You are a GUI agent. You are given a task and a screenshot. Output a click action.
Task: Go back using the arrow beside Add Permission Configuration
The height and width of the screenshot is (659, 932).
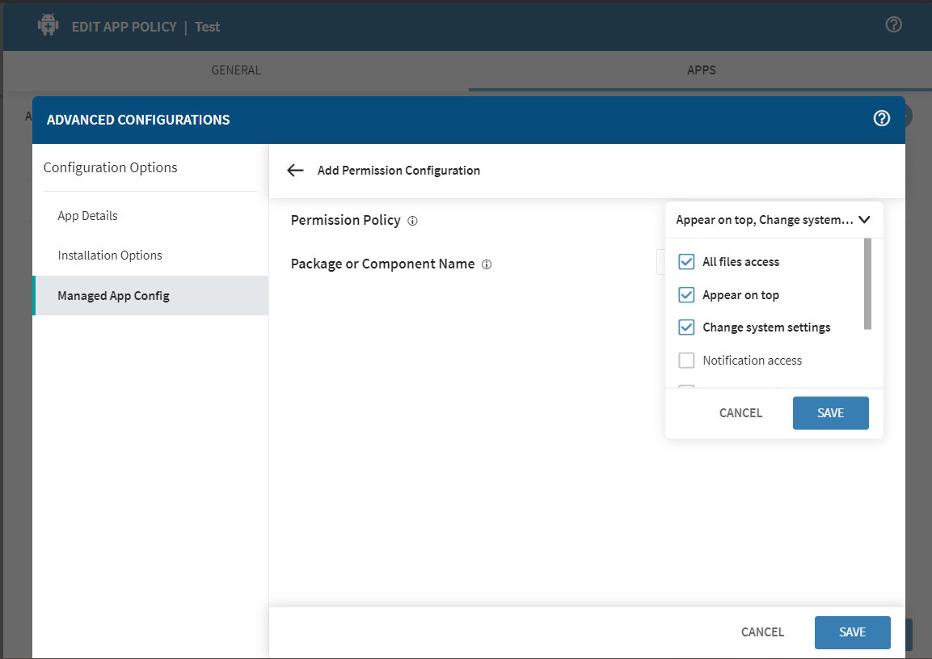pos(295,171)
